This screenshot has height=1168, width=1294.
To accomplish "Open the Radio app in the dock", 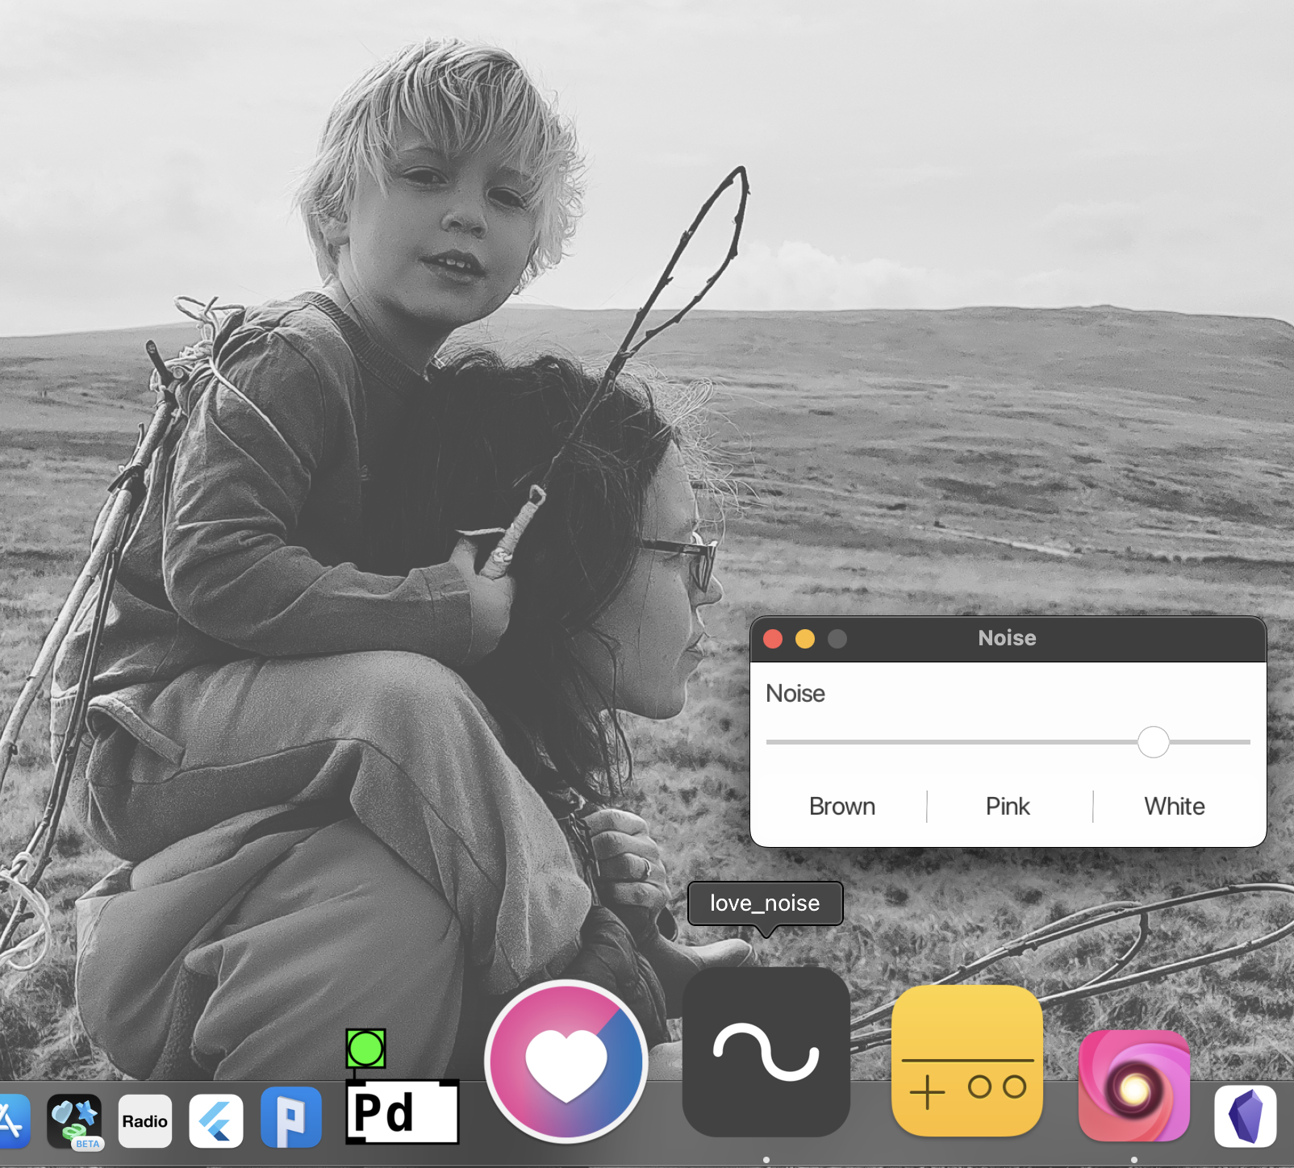I will coord(145,1120).
